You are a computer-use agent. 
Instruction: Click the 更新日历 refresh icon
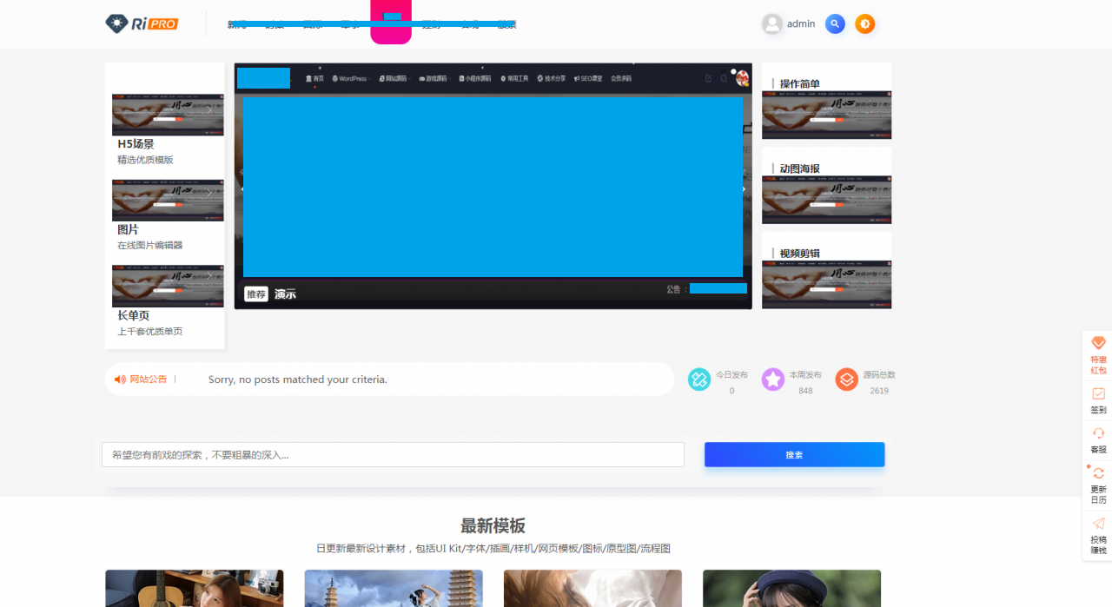[x=1098, y=473]
